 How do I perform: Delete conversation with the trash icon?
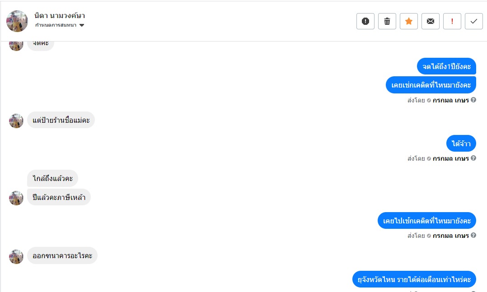(x=387, y=21)
